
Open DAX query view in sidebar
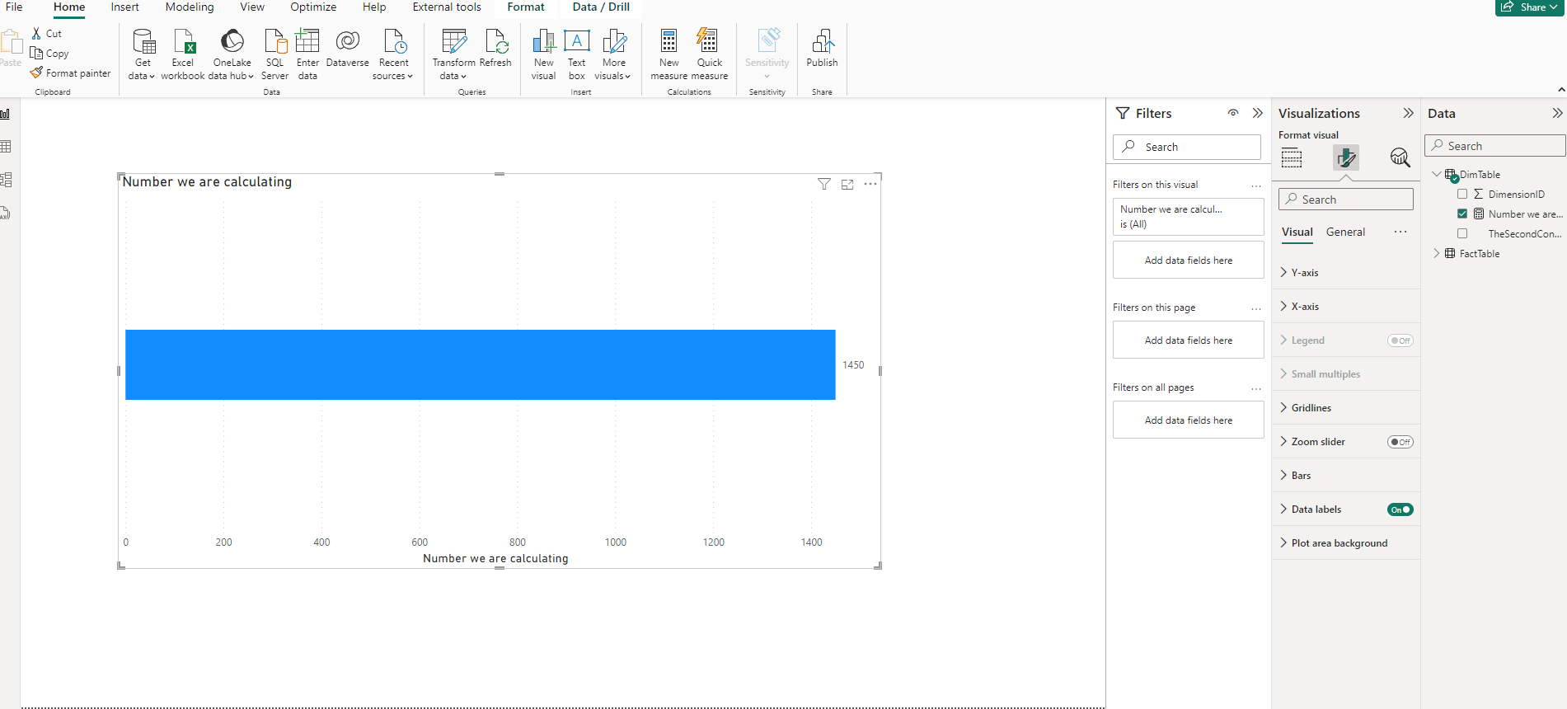(6, 213)
